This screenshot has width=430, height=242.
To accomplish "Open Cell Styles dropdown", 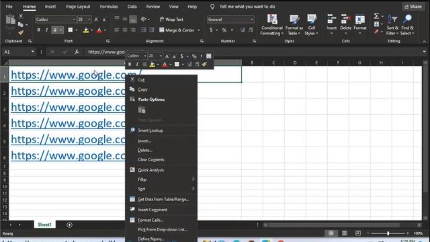I will point(311,25).
